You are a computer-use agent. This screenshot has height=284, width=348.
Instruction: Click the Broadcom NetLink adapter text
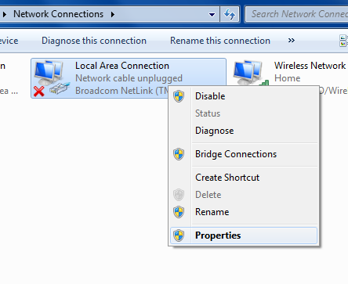121,91
